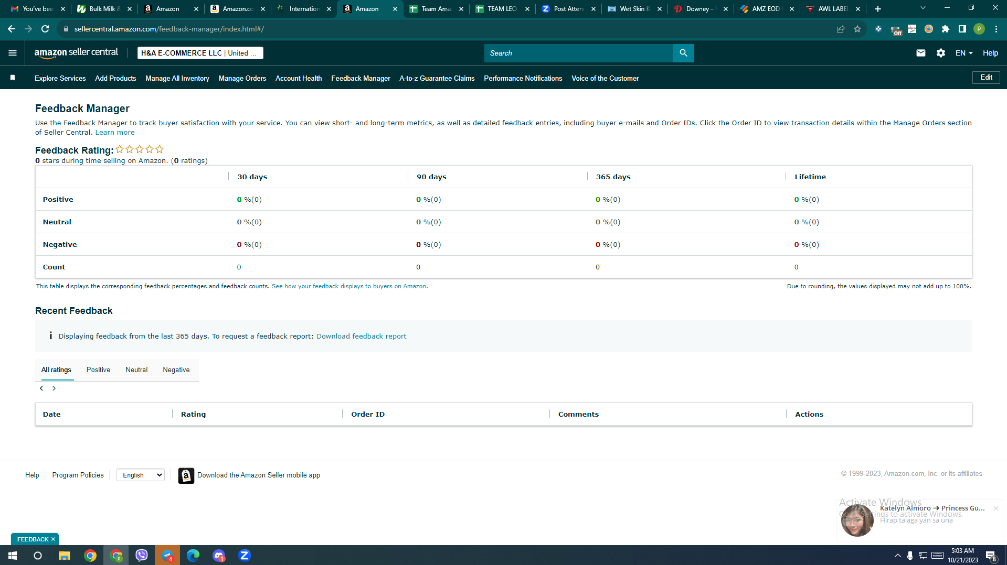This screenshot has width=1007, height=565.
Task: Open the Windows notification center
Action: pos(991,556)
